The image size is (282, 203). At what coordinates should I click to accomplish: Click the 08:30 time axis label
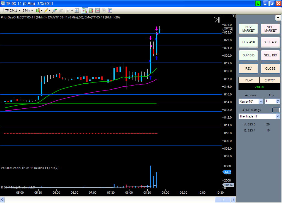tap(147, 193)
